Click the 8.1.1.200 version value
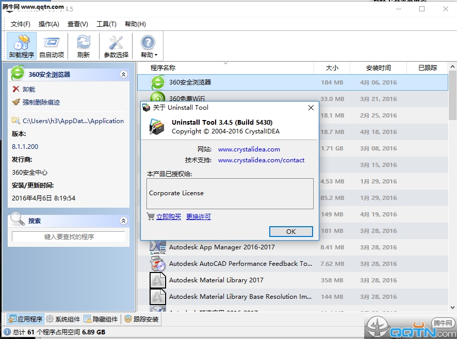This screenshot has height=339, width=457. (x=25, y=146)
